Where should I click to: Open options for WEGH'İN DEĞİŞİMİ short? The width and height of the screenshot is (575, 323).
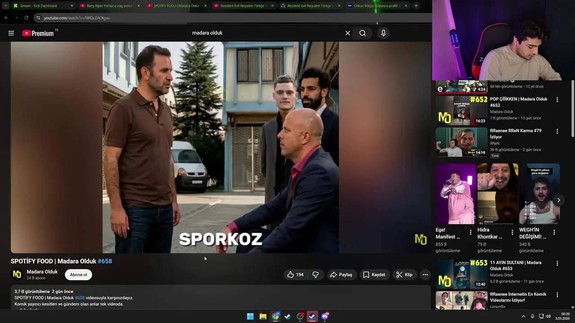click(x=554, y=232)
